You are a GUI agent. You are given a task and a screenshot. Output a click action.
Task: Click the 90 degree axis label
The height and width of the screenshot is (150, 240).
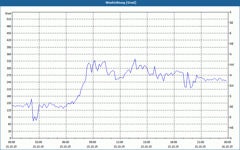pyautogui.click(x=10, y=117)
